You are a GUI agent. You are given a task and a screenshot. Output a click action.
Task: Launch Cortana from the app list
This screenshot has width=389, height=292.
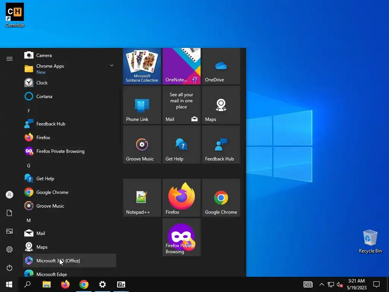[x=70, y=96]
